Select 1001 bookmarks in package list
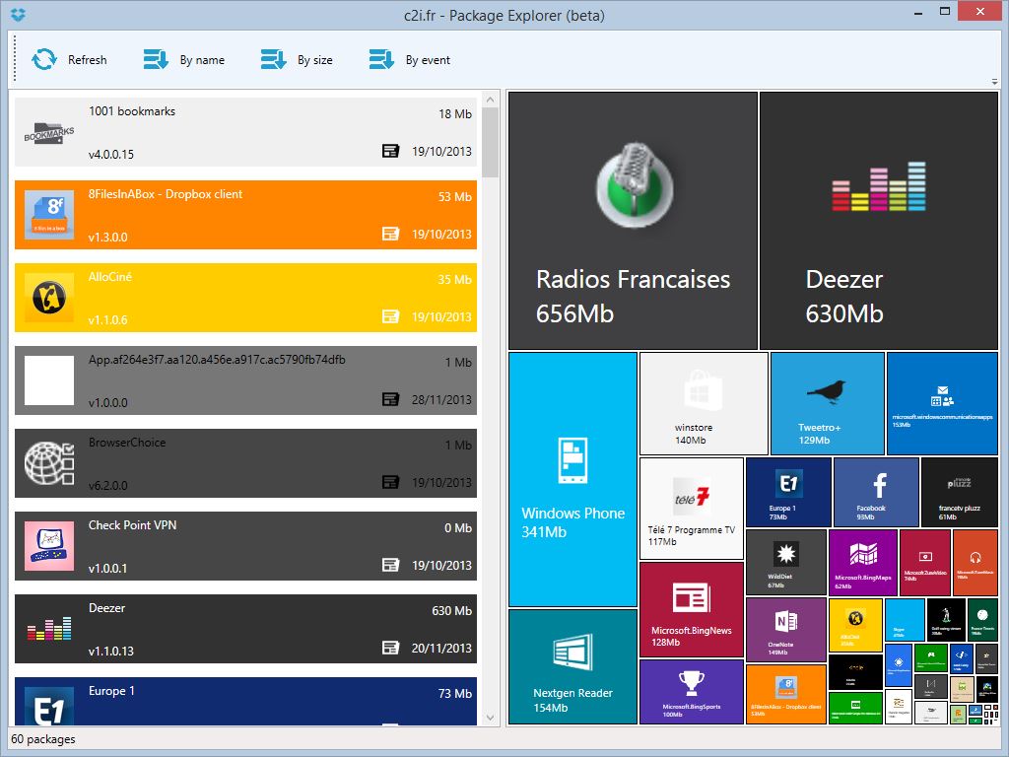Viewport: 1009px width, 757px height. [245, 132]
